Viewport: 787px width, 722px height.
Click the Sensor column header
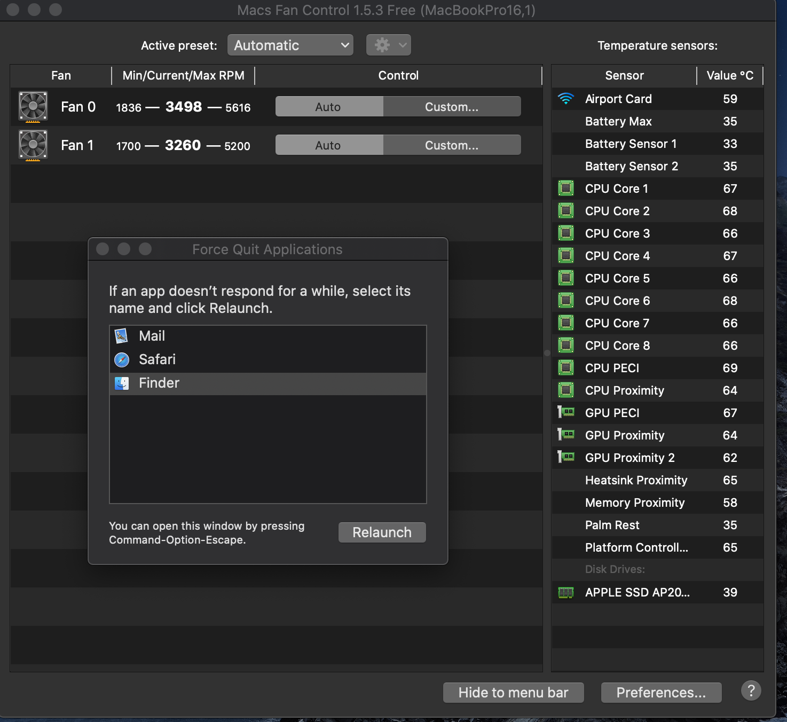coord(624,75)
